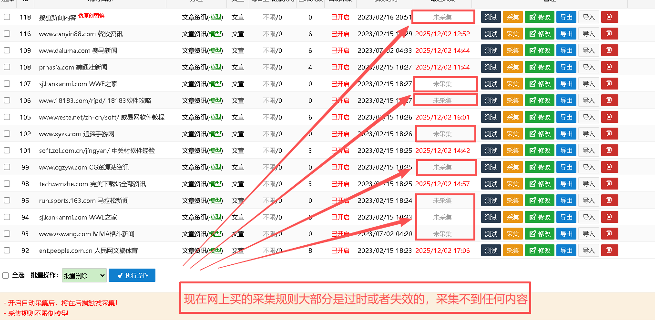Click 已开启 status in 搜狐新闻内容 row

pyautogui.click(x=340, y=17)
